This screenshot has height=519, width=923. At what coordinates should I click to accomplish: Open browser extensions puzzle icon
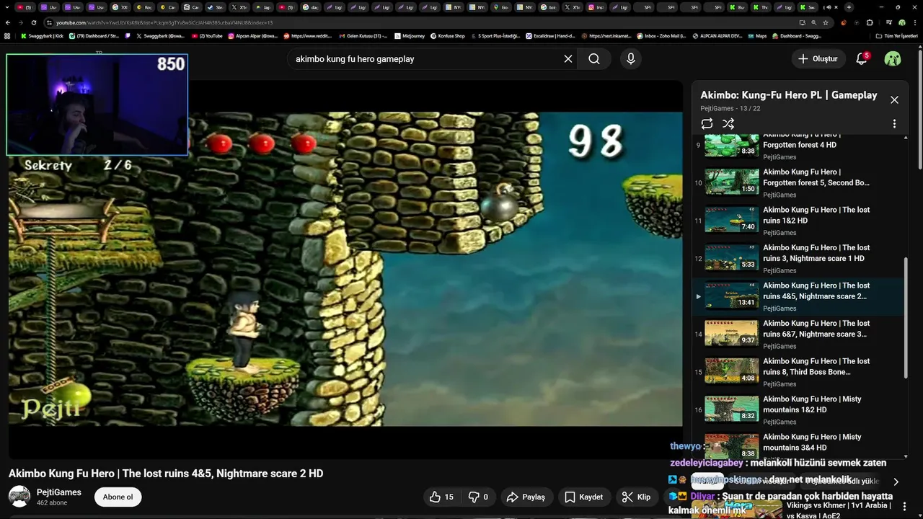(x=870, y=22)
